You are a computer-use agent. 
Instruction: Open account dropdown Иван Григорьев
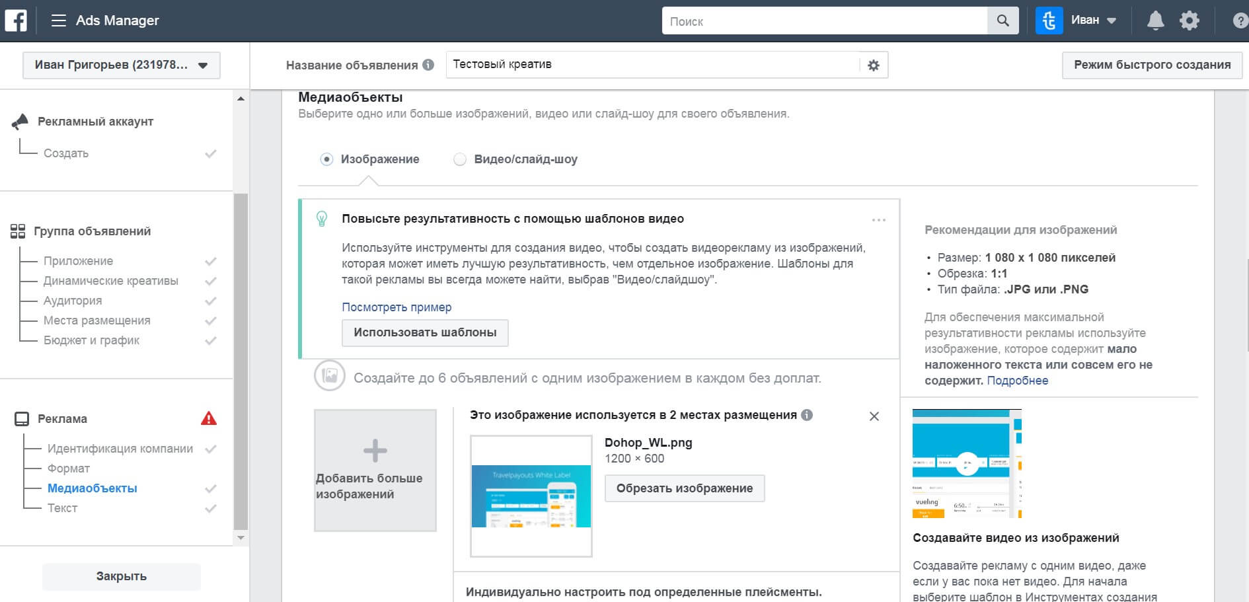122,65
